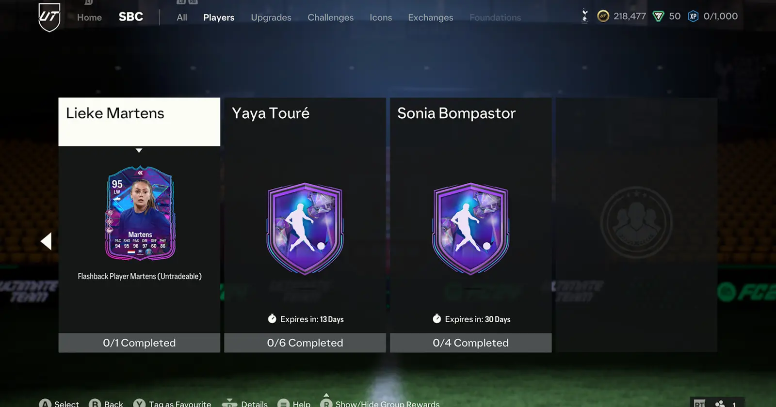Click the 0/6 Completed progress bar
This screenshot has width=776, height=407.
tap(305, 343)
